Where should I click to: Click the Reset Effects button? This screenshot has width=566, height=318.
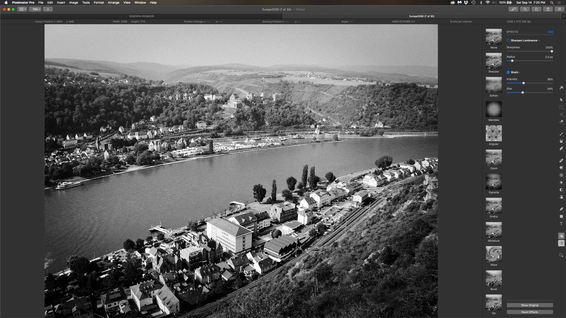[x=530, y=312]
